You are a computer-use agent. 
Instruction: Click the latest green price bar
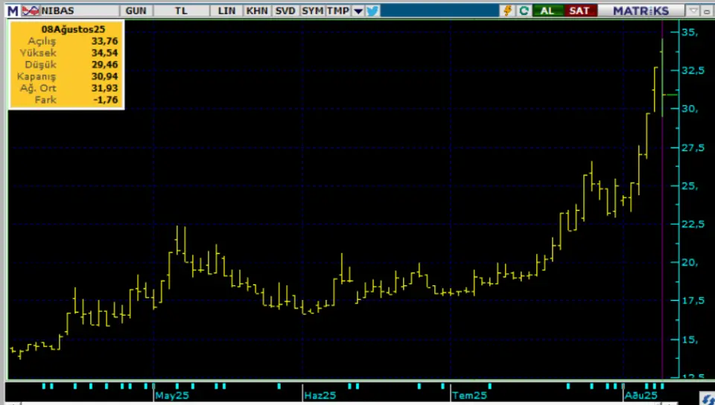point(663,77)
